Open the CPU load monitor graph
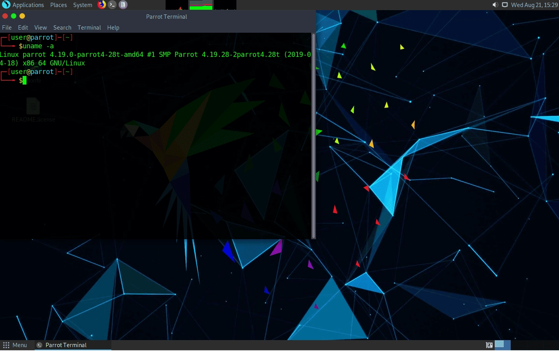559x351 pixels. (x=177, y=5)
